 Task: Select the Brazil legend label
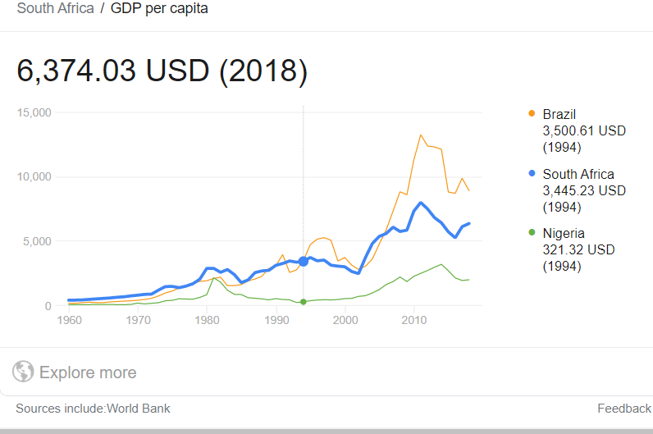tap(559, 114)
